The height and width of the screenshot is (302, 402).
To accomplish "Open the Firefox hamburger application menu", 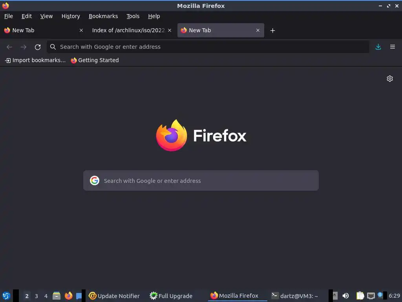I will (x=393, y=47).
